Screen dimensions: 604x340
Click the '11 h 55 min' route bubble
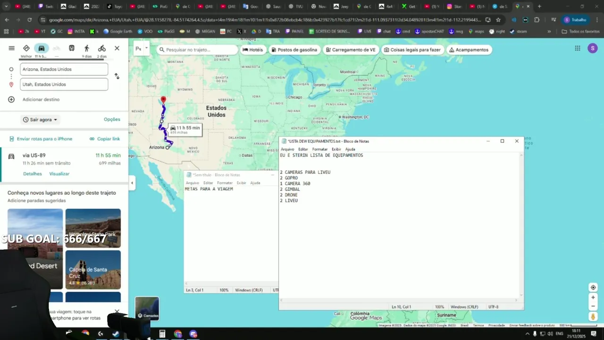[x=185, y=130]
